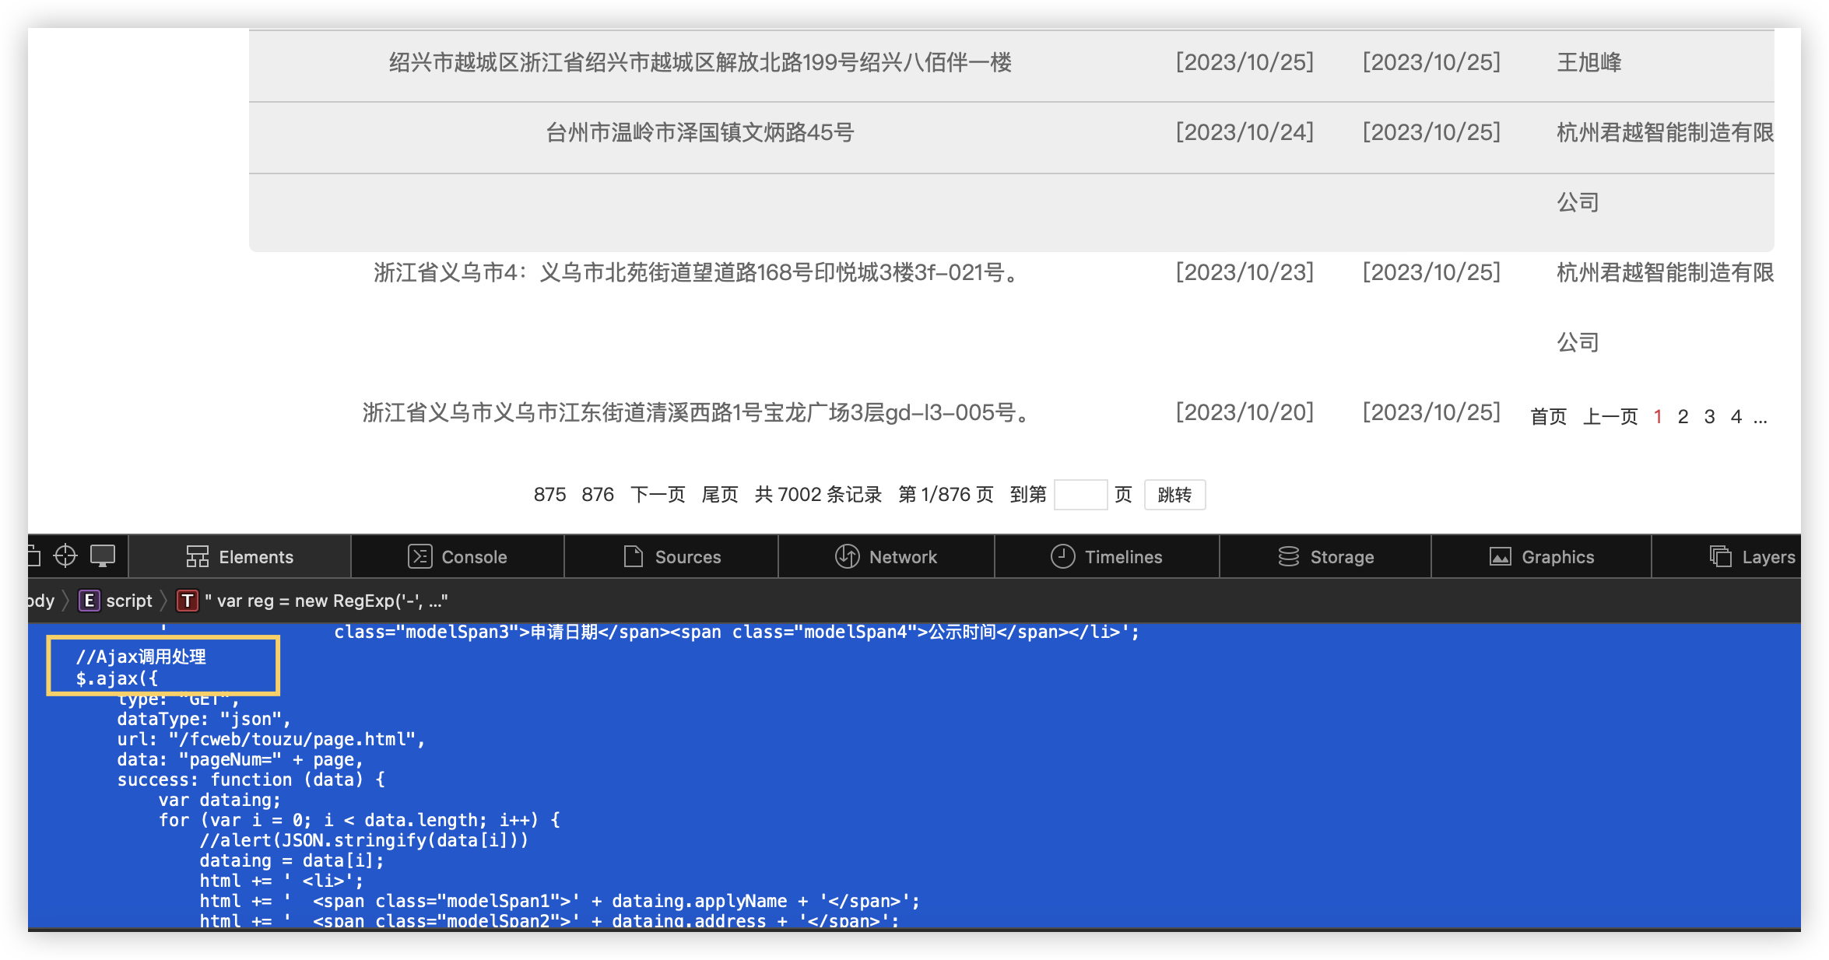Click the dock side icon in inspector
Image resolution: width=1829 pixels, height=960 pixels.
(x=34, y=556)
